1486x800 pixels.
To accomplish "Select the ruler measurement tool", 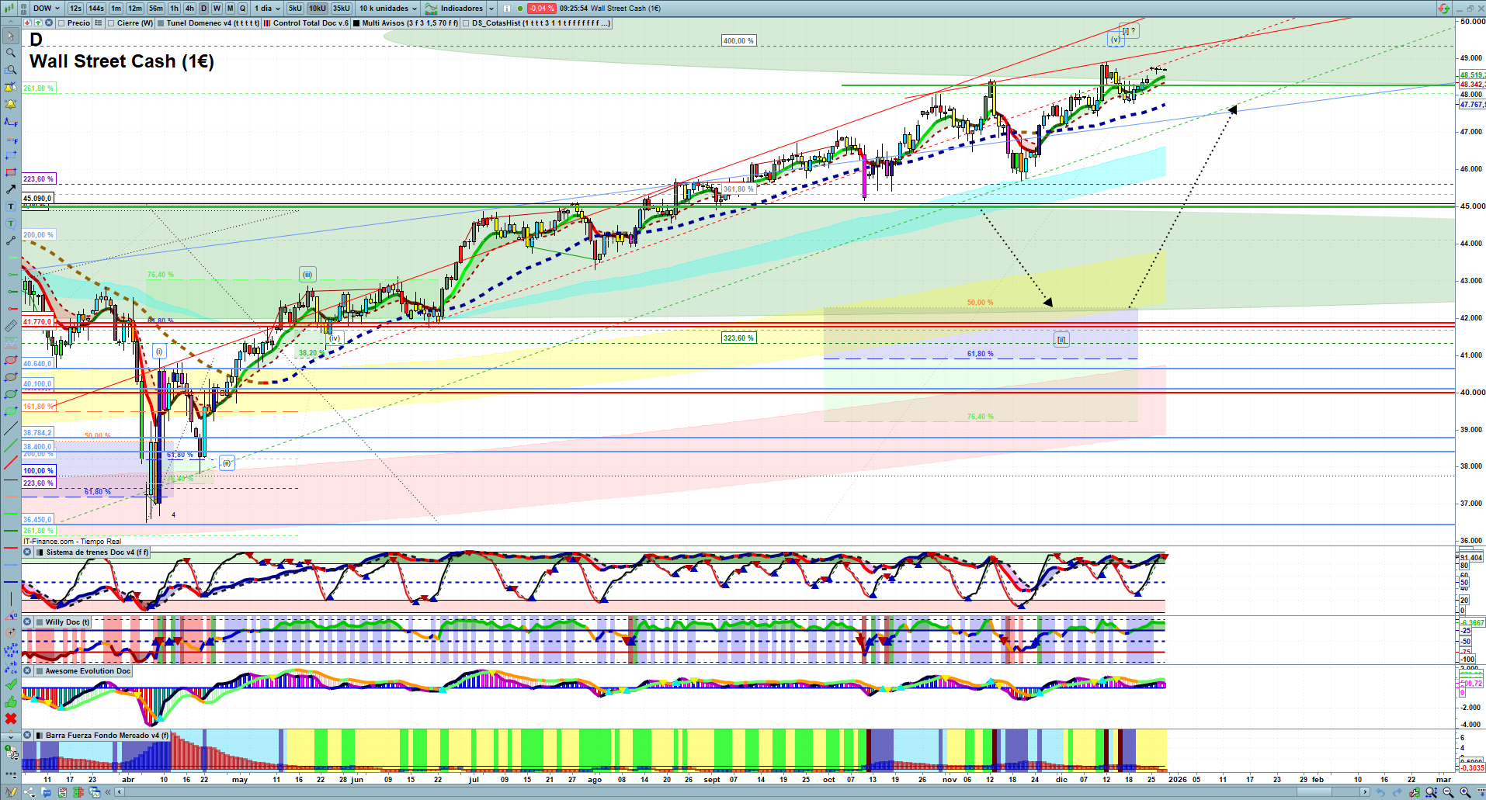I will click(x=11, y=326).
